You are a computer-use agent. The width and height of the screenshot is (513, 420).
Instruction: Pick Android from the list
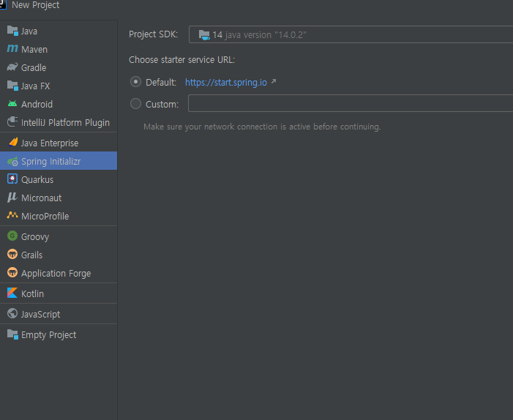pyautogui.click(x=59, y=105)
